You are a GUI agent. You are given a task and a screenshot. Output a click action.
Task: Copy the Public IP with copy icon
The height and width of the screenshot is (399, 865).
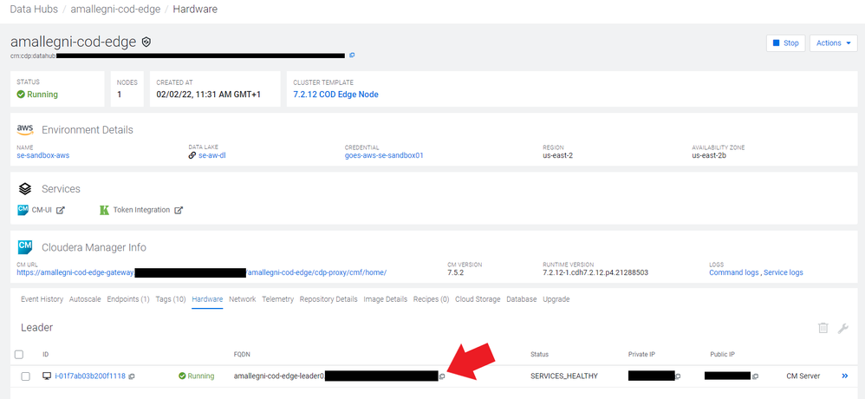[755, 376]
